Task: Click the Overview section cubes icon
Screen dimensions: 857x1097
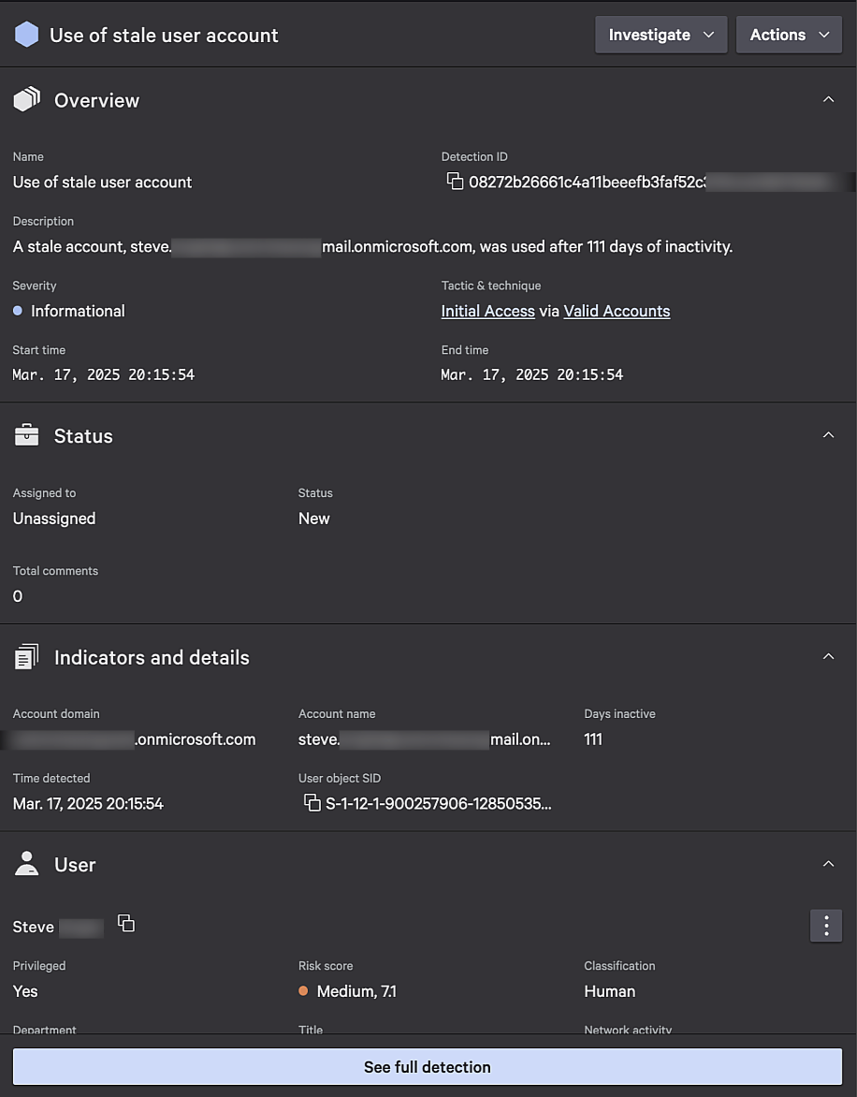Action: click(x=26, y=99)
